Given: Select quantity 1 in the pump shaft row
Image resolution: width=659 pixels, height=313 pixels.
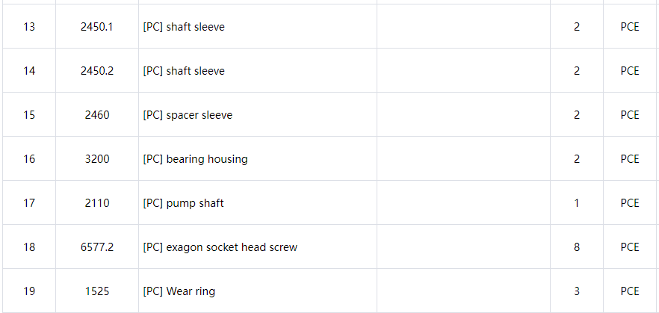Looking at the screenshot, I should [x=577, y=203].
